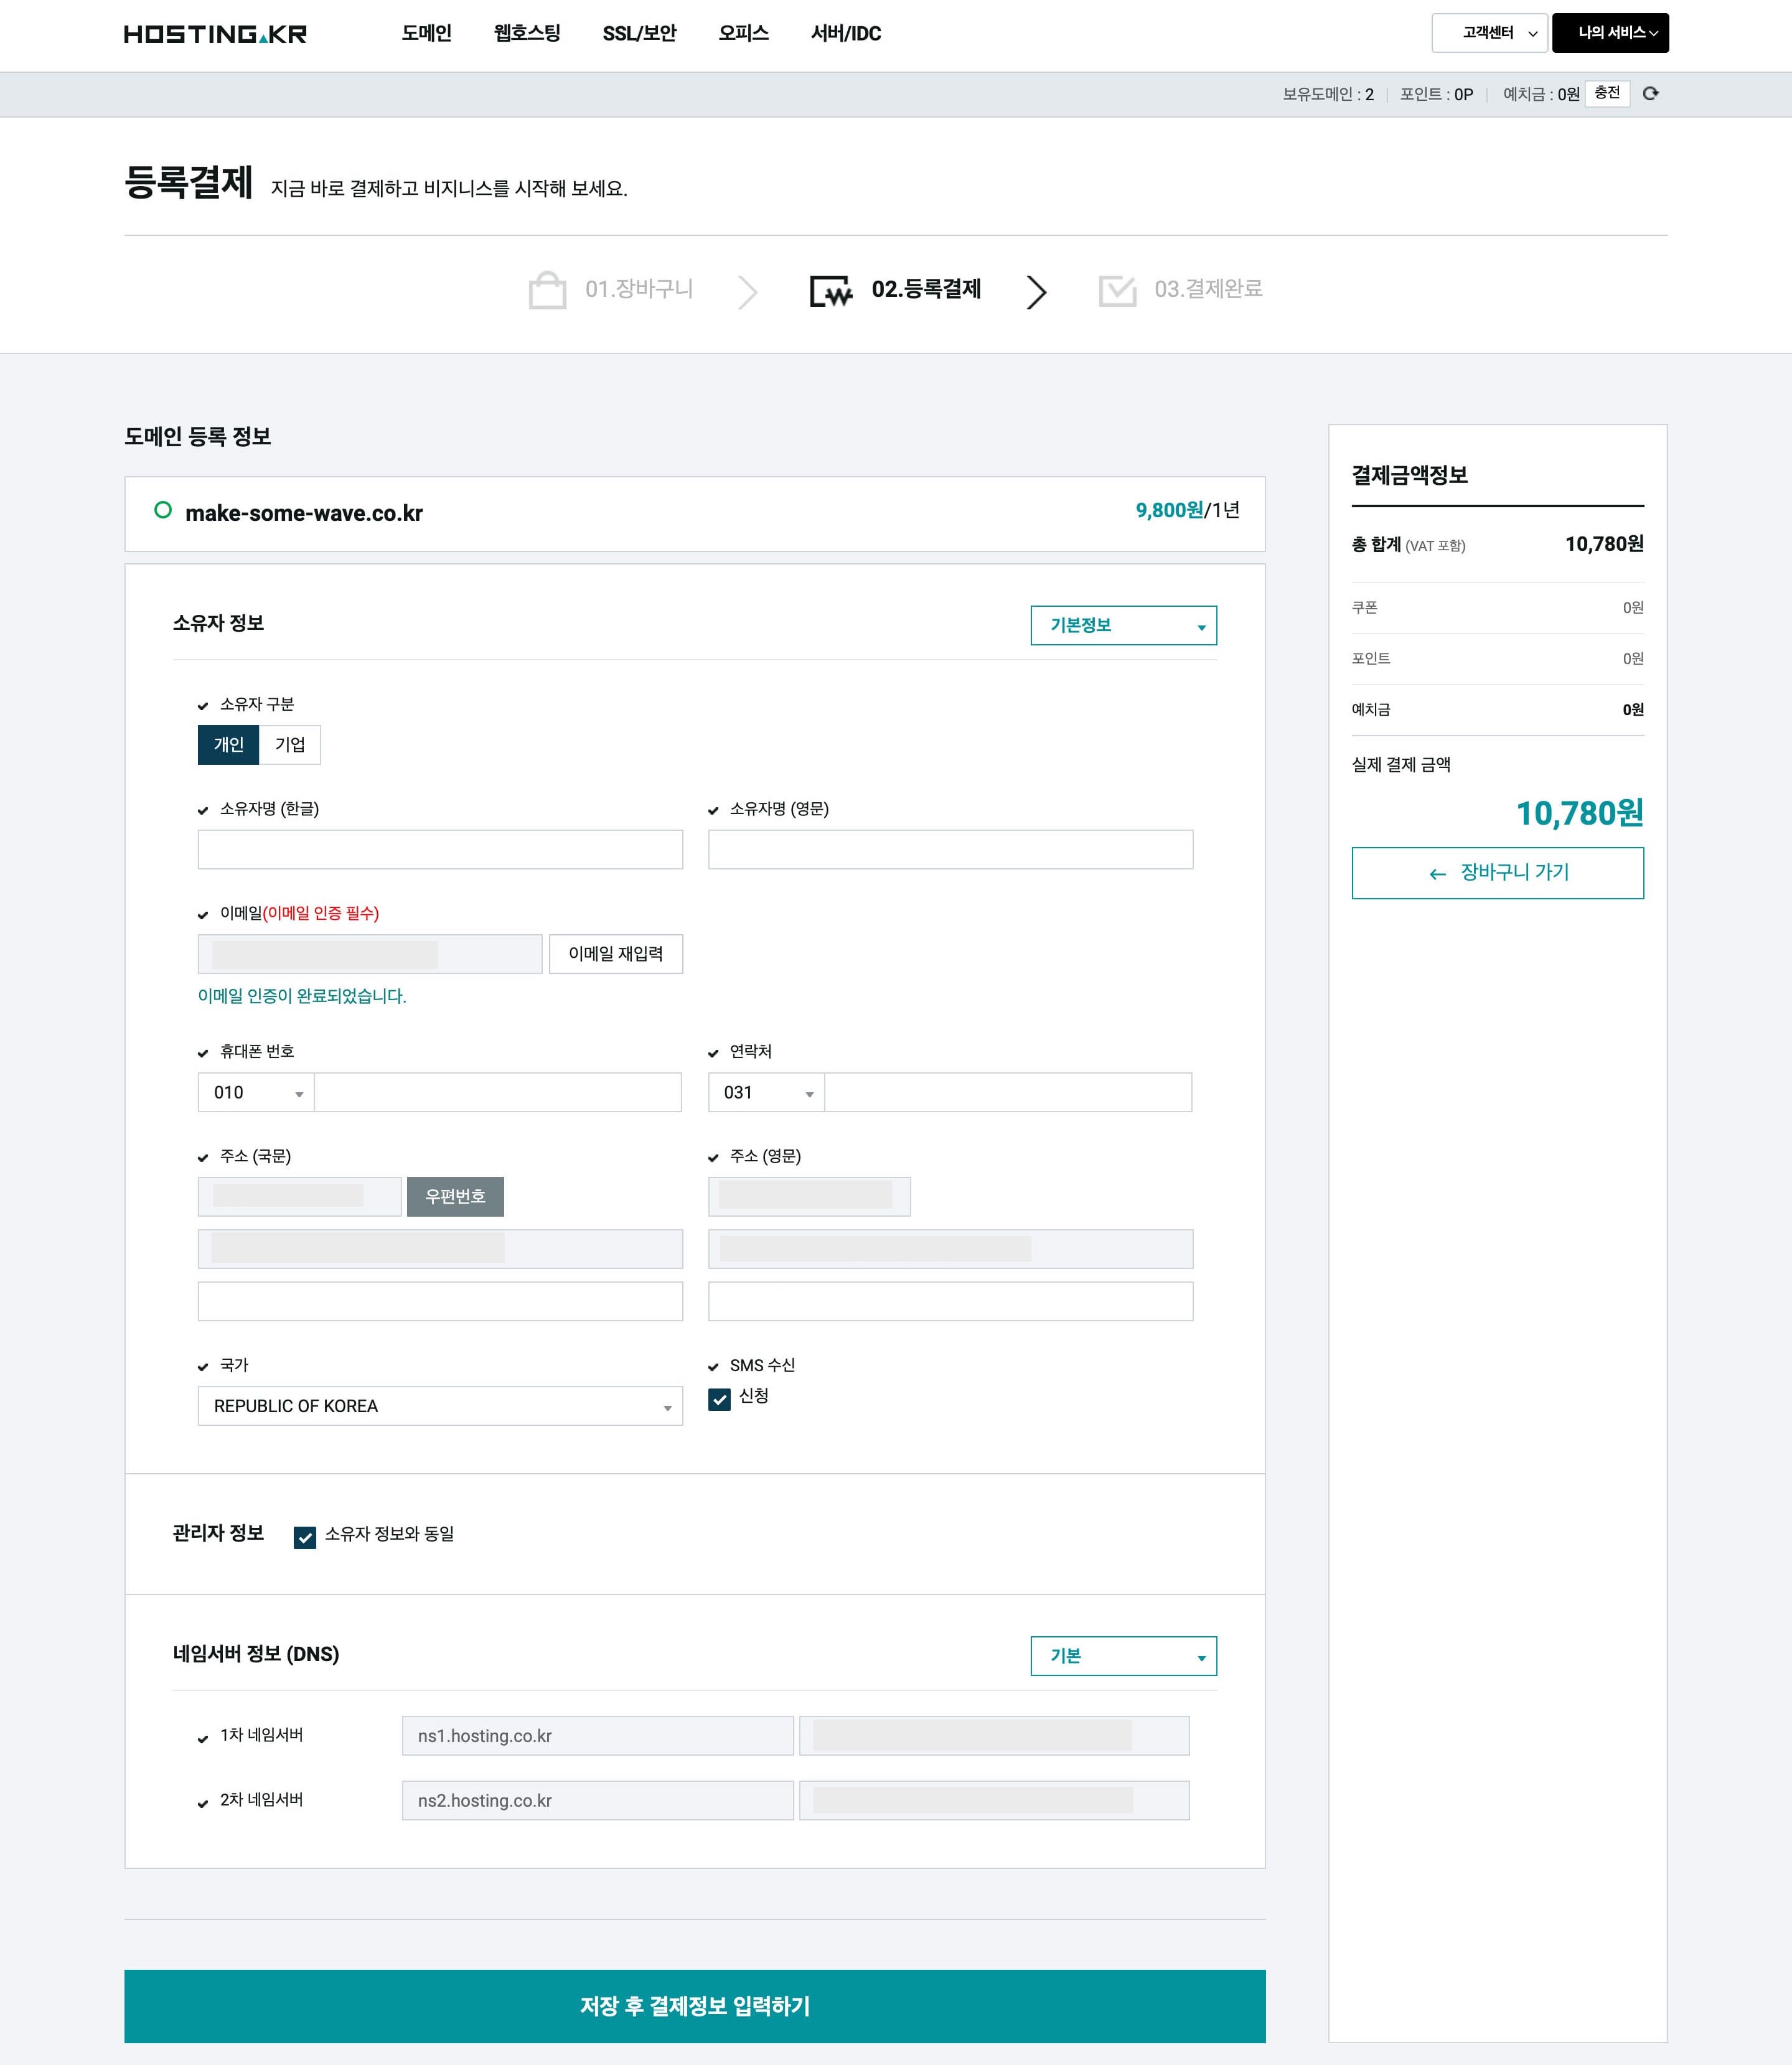1792x2065 pixels.
Task: Open the 기본정보 owner profile dropdown
Action: [1123, 626]
